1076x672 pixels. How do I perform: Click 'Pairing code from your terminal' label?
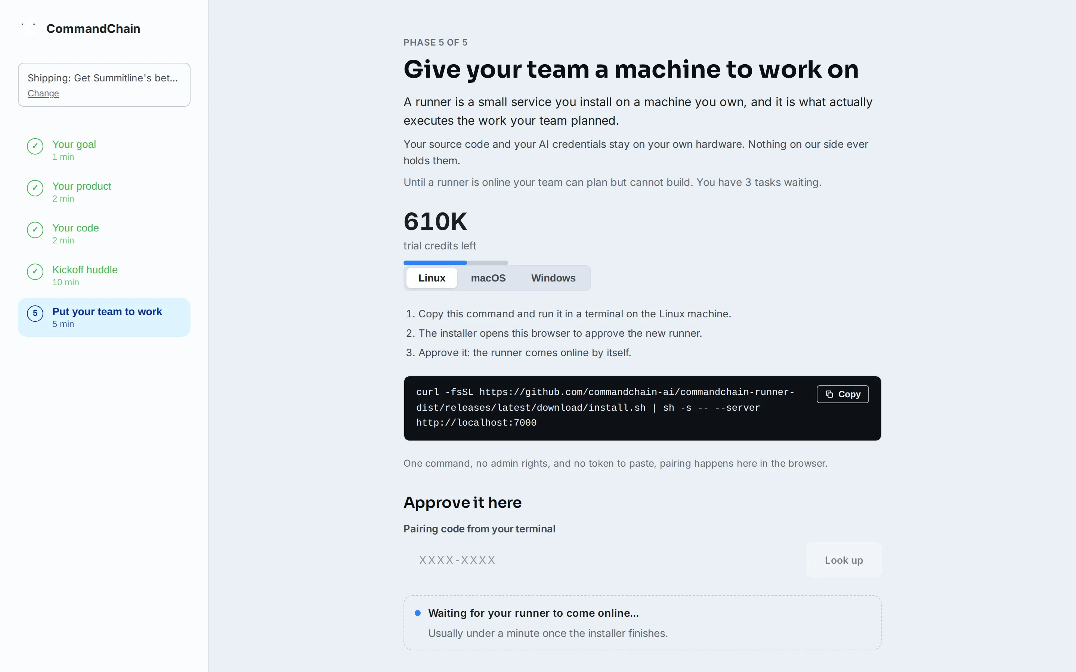[479, 529]
